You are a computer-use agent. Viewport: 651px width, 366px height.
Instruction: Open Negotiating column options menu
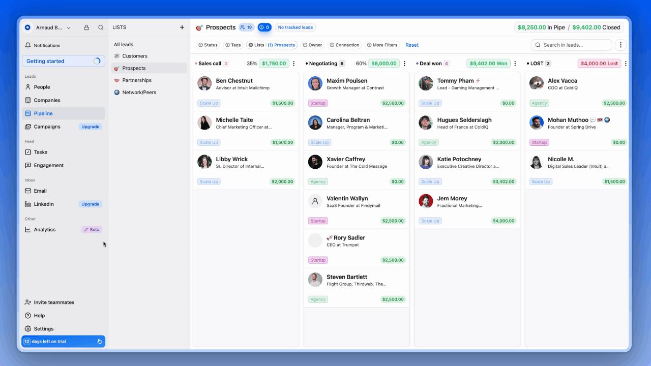(x=404, y=64)
